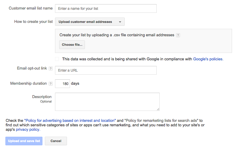Tick the Google compliance checkbox
238x148 pixels.
(57, 59)
